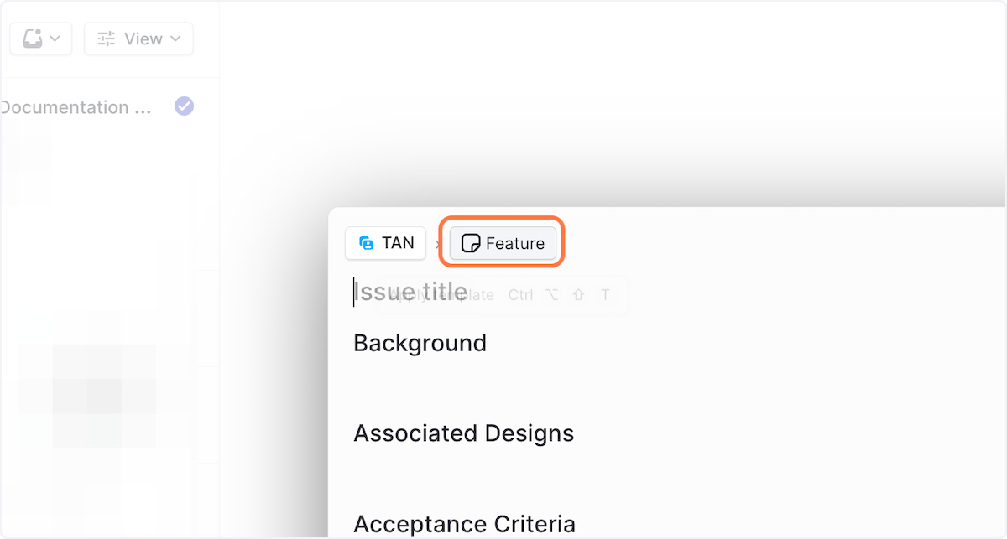Click the Acceptance Criteria heading
1007x539 pixels.
click(x=464, y=524)
